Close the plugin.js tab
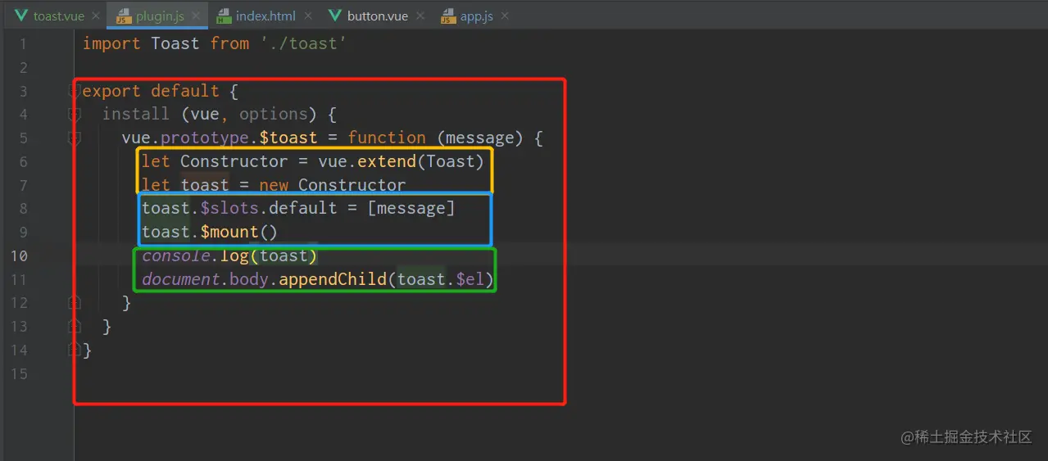Image resolution: width=1048 pixels, height=461 pixels. pyautogui.click(x=196, y=16)
